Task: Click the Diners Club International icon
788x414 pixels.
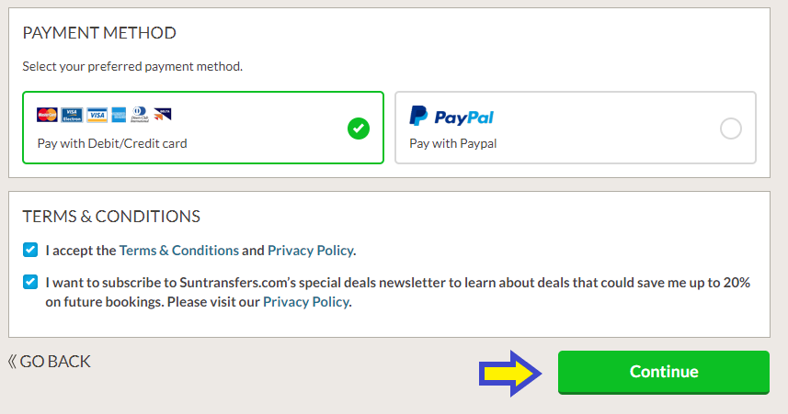Action: click(x=141, y=115)
